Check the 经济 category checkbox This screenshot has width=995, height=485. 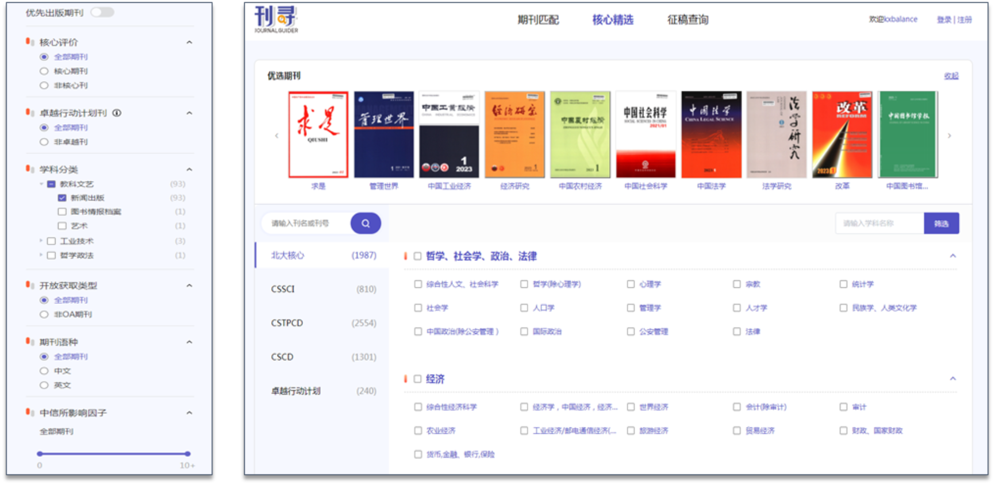coord(417,379)
